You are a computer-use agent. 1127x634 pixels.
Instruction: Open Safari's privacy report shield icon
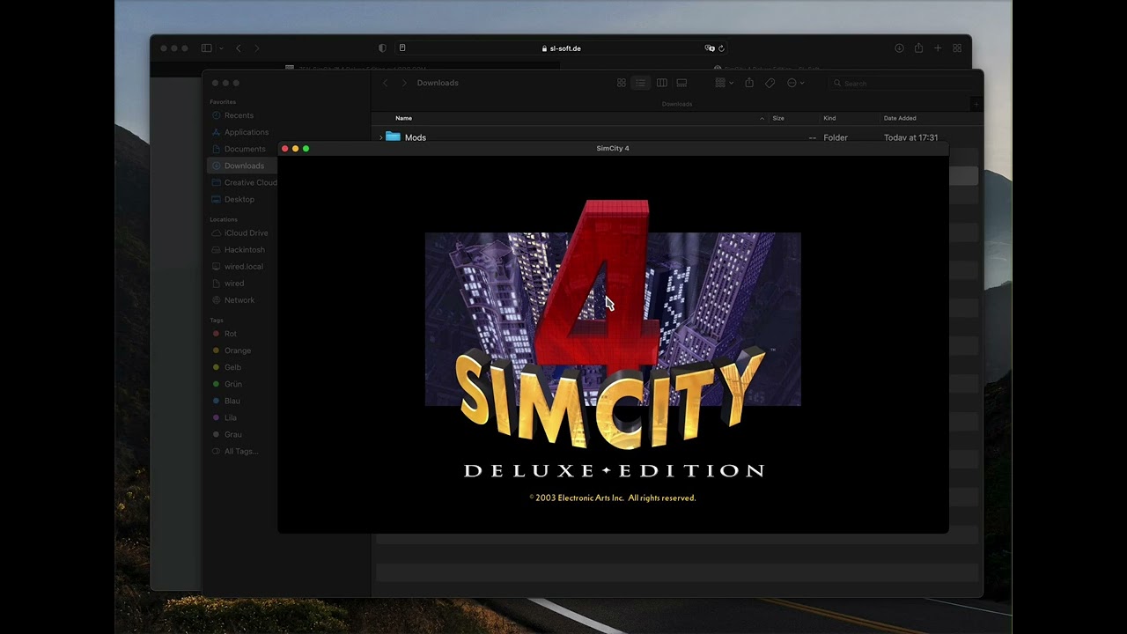pos(382,48)
